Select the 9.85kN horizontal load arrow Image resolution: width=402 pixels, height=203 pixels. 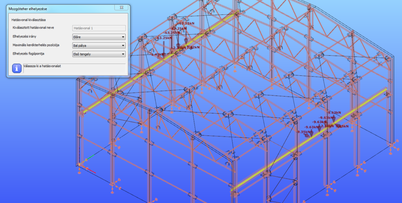[x=339, y=125]
